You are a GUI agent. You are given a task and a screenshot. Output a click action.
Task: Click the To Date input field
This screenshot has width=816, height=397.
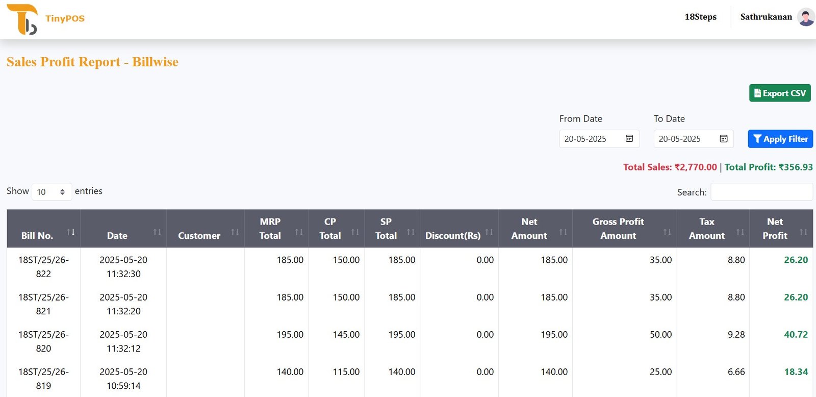pos(686,139)
